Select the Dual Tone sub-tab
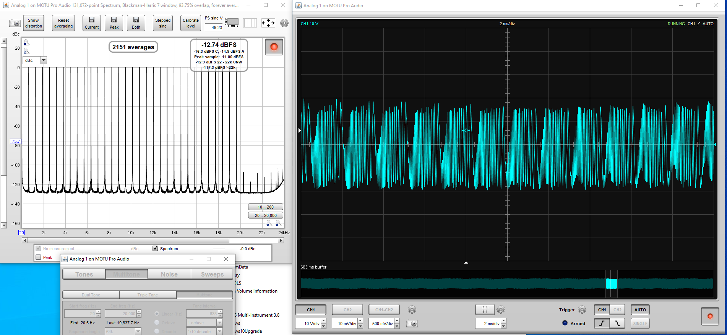 point(91,295)
